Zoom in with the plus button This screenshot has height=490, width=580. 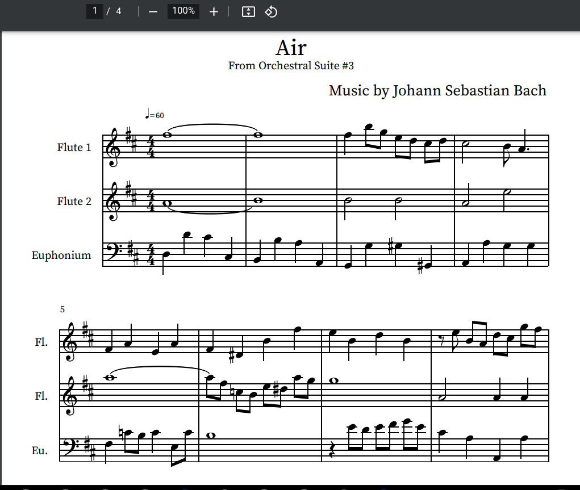pos(214,11)
